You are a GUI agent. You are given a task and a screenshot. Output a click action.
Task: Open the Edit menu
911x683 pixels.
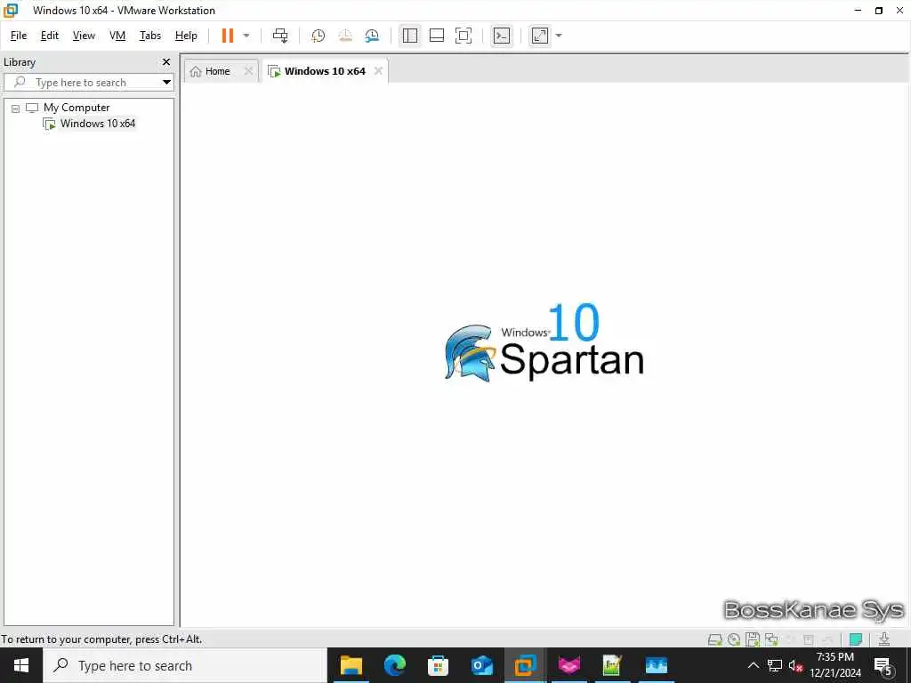point(50,36)
